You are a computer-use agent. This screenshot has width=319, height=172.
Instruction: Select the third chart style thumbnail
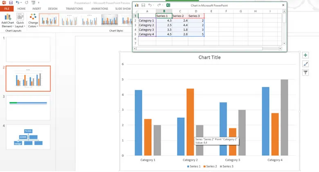(89, 20)
